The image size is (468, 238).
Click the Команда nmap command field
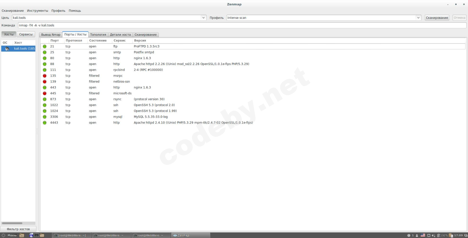(242, 25)
